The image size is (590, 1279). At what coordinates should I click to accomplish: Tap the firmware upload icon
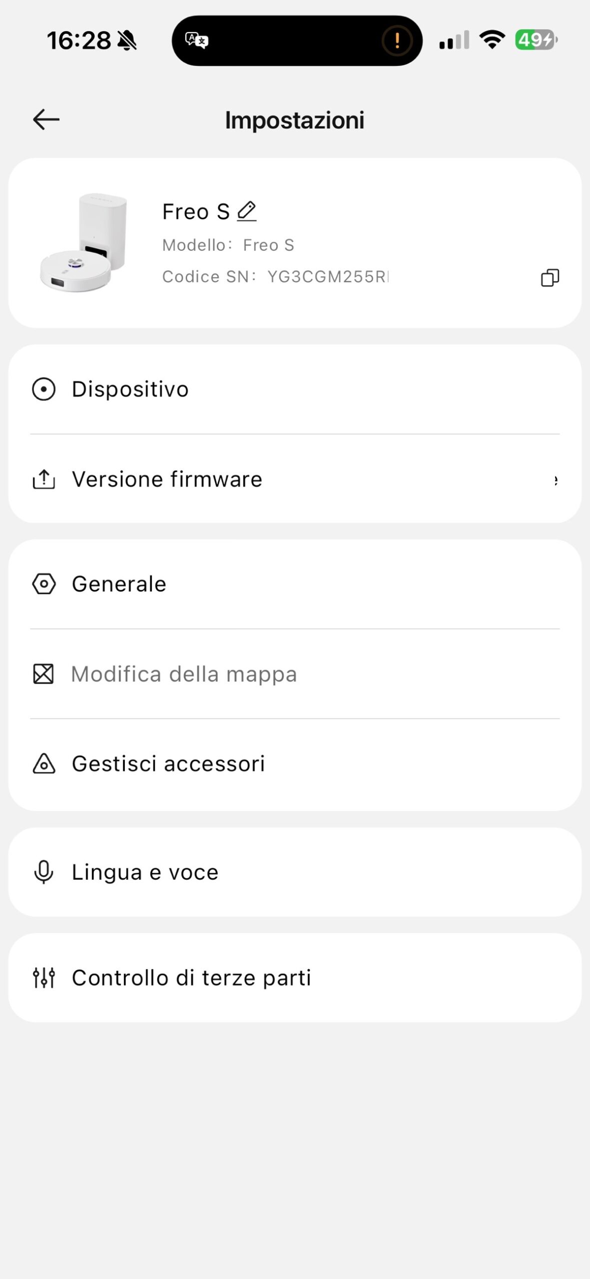pos(44,479)
